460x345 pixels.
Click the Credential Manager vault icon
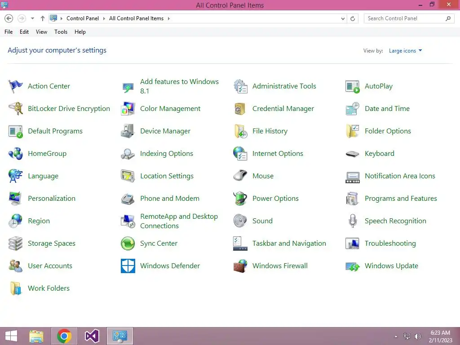tap(240, 109)
